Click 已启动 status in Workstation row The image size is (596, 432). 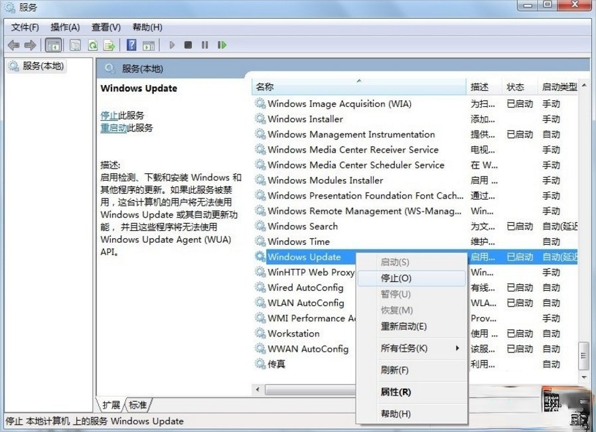coord(520,333)
